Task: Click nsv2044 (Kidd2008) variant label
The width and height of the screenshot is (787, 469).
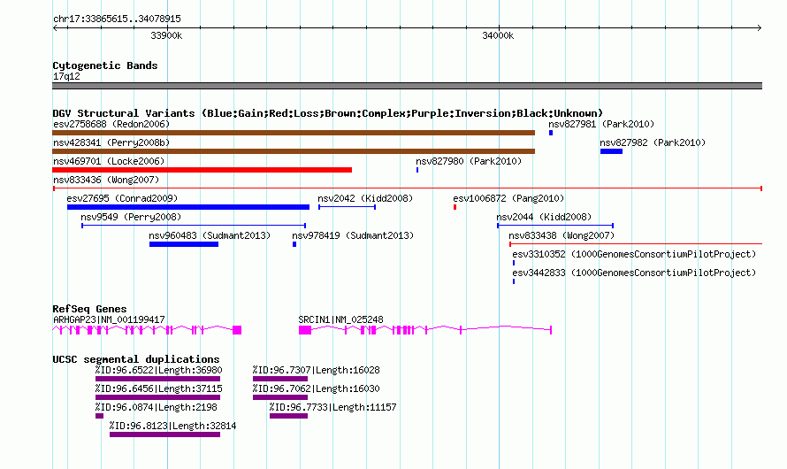Action: click(x=544, y=217)
